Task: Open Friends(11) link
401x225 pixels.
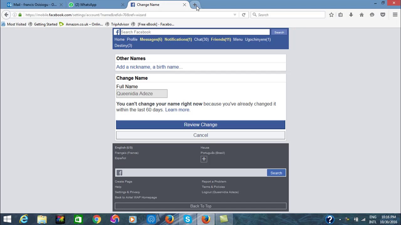Action: tap(221, 39)
